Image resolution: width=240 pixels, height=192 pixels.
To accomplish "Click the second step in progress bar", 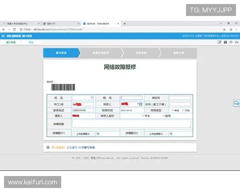I will click(101, 53).
